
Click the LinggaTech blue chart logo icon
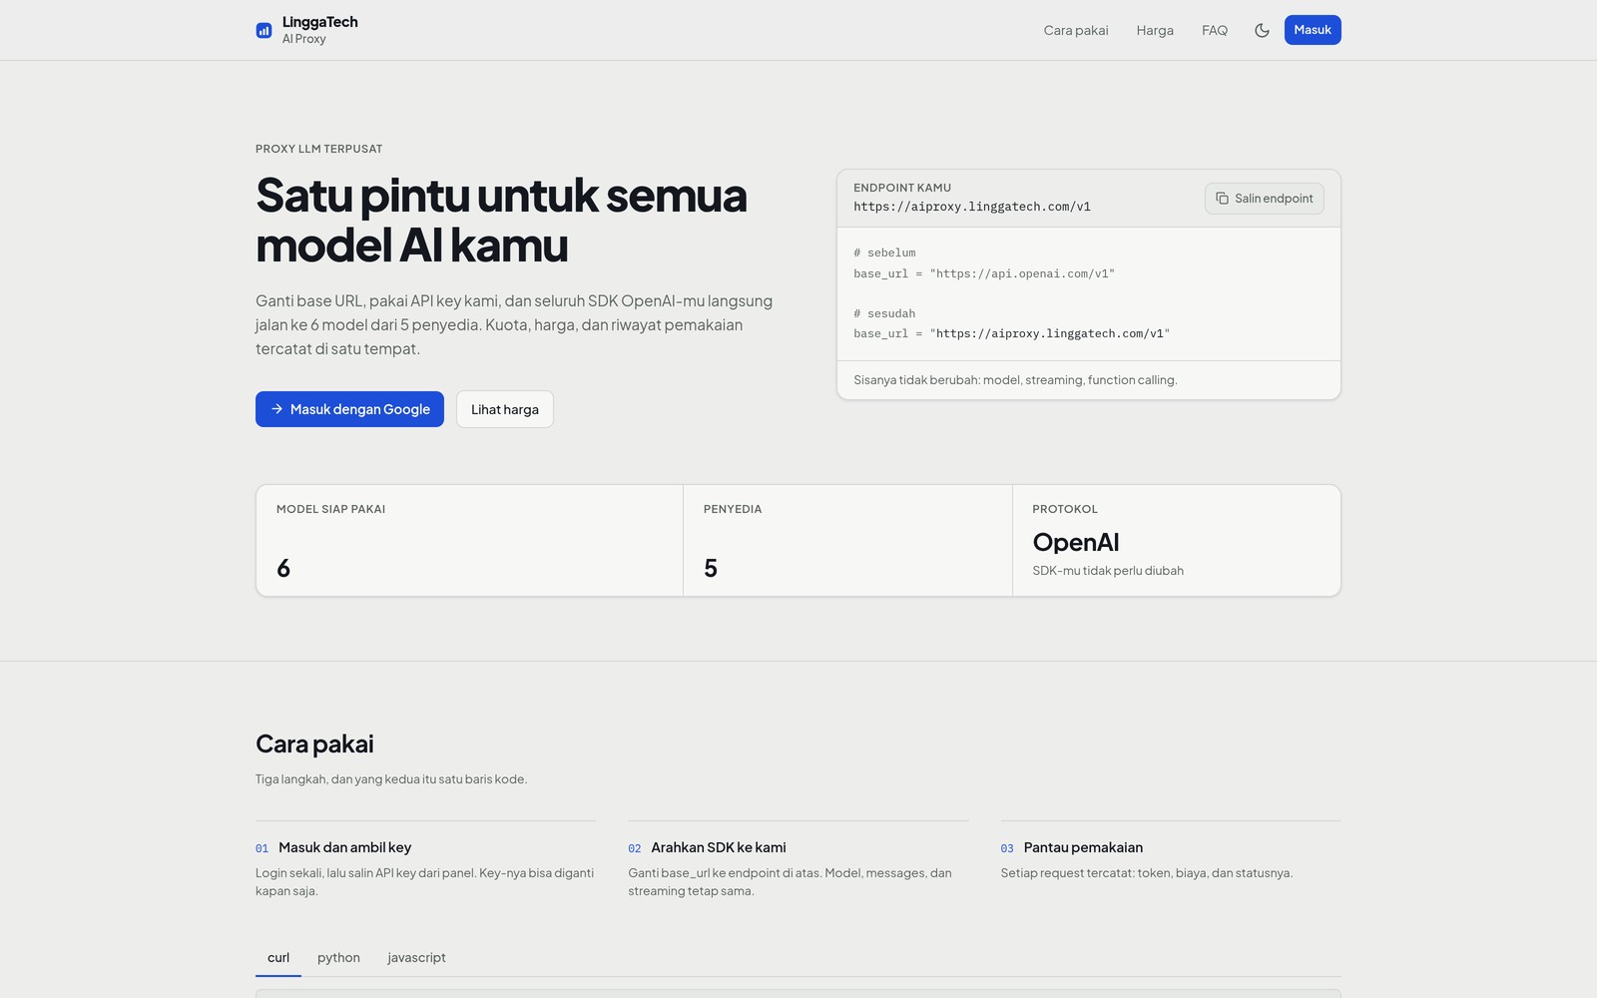[x=264, y=30]
